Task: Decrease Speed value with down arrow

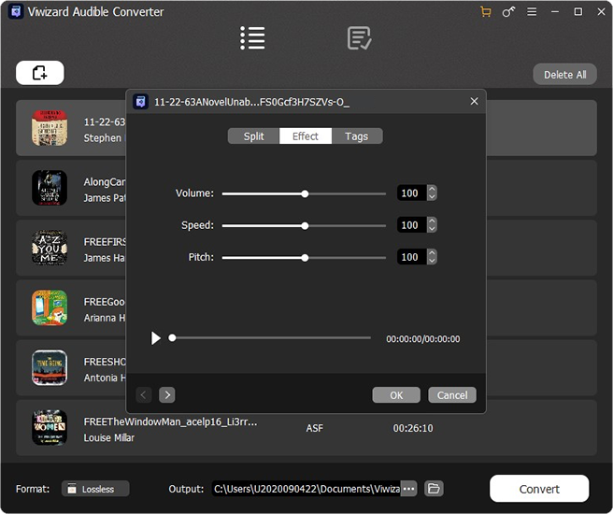Action: pos(432,229)
